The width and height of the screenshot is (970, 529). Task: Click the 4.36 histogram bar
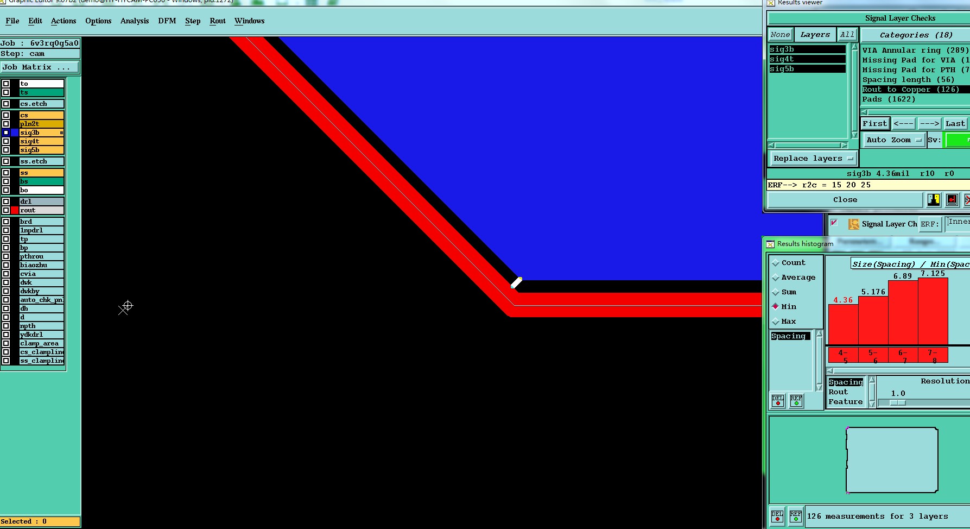[843, 324]
